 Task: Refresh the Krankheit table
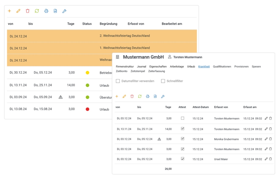pos(140,96)
